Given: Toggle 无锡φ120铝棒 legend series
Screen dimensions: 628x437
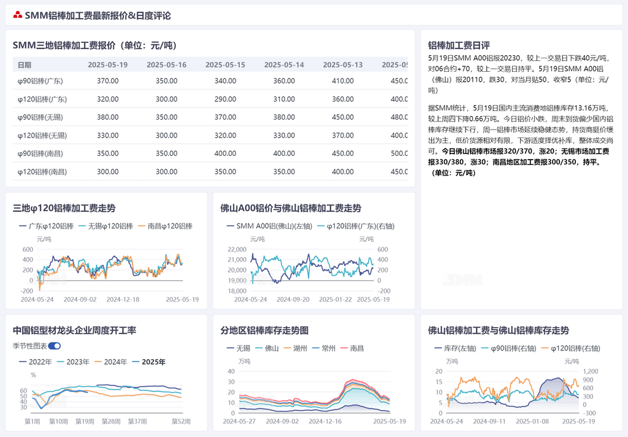Looking at the screenshot, I should [105, 226].
